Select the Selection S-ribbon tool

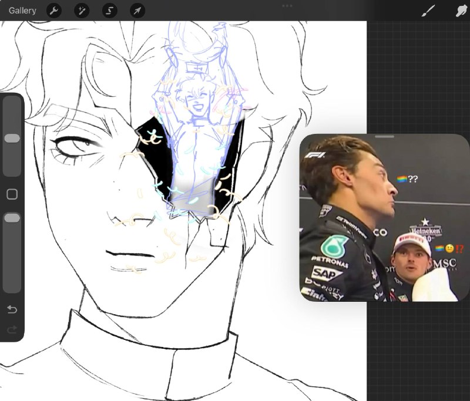(110, 11)
